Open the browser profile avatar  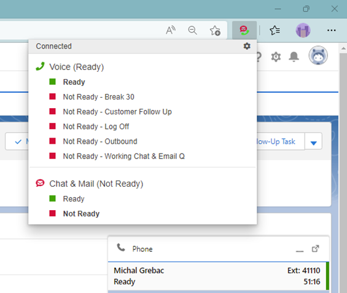coord(303,30)
